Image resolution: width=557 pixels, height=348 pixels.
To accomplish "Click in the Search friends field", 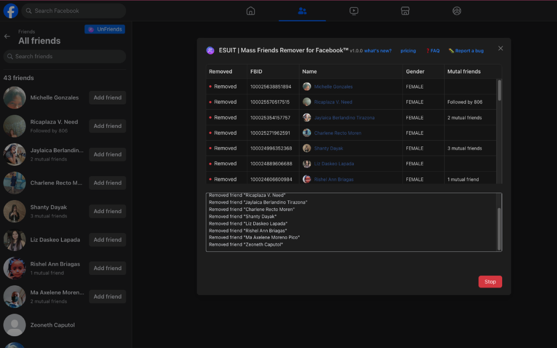I will click(x=65, y=56).
